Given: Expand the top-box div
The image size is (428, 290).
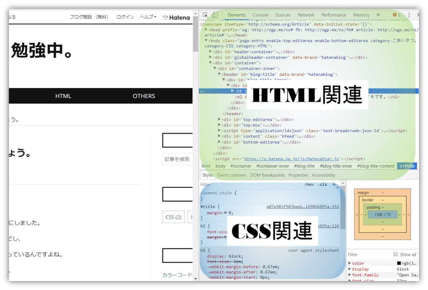Looking at the screenshot, I should point(219,125).
